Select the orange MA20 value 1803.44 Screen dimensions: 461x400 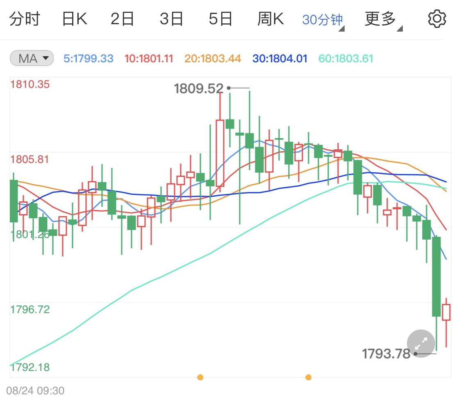212,58
